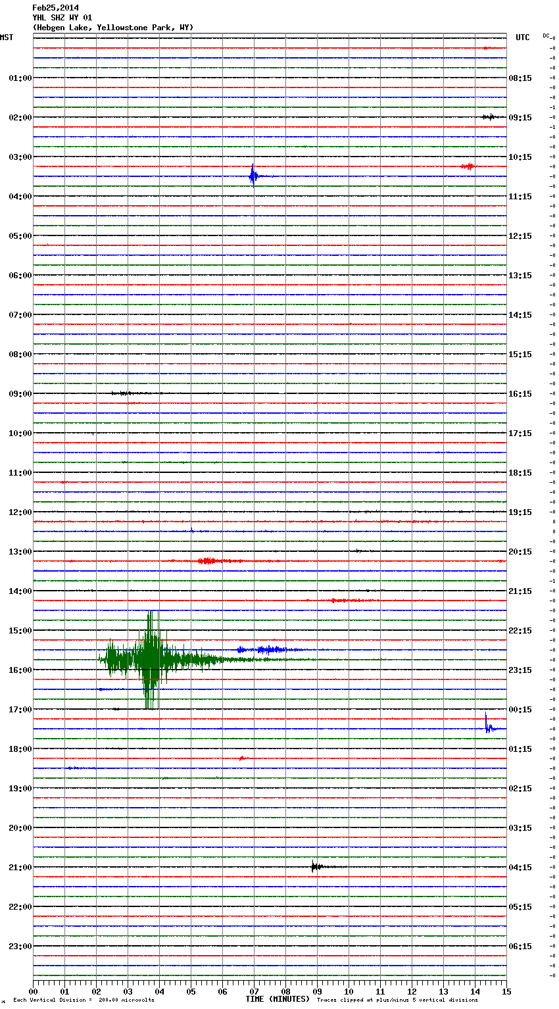559x1009 pixels.
Task: Click the '05:00' MST time label
Action: 20,236
